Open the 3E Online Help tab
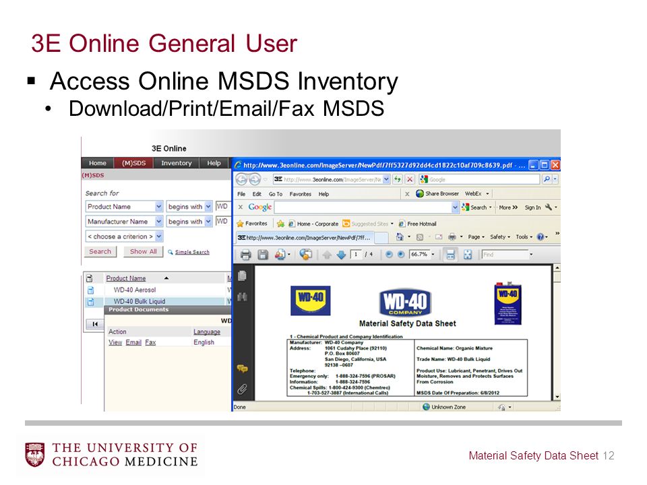This screenshot has width=647, height=485. [214, 163]
